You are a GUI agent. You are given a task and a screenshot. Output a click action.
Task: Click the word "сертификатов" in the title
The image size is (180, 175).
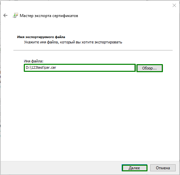tap(65, 16)
